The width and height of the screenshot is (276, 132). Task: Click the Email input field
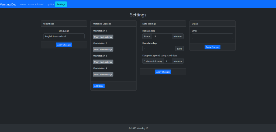[212, 36]
